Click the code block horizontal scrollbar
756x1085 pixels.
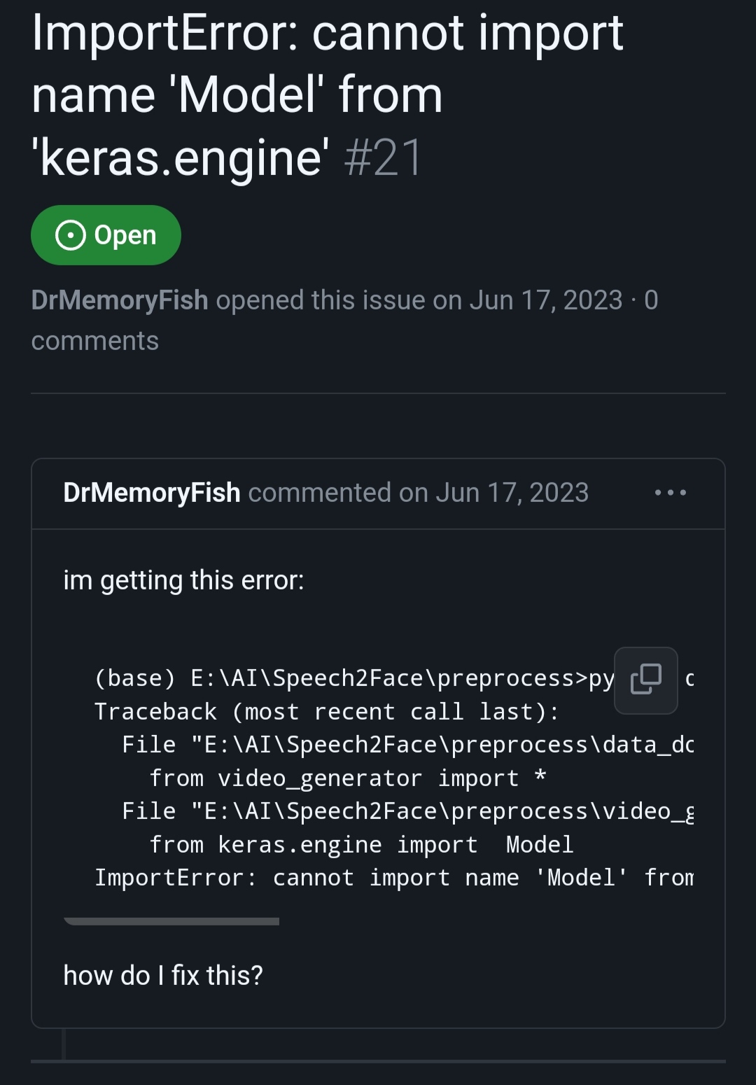[x=171, y=921]
